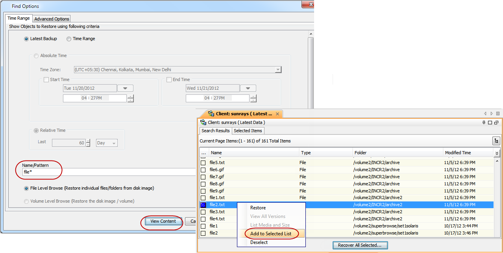Open the Time Zone dropdown
This screenshot has width=503, height=253.
point(278,70)
